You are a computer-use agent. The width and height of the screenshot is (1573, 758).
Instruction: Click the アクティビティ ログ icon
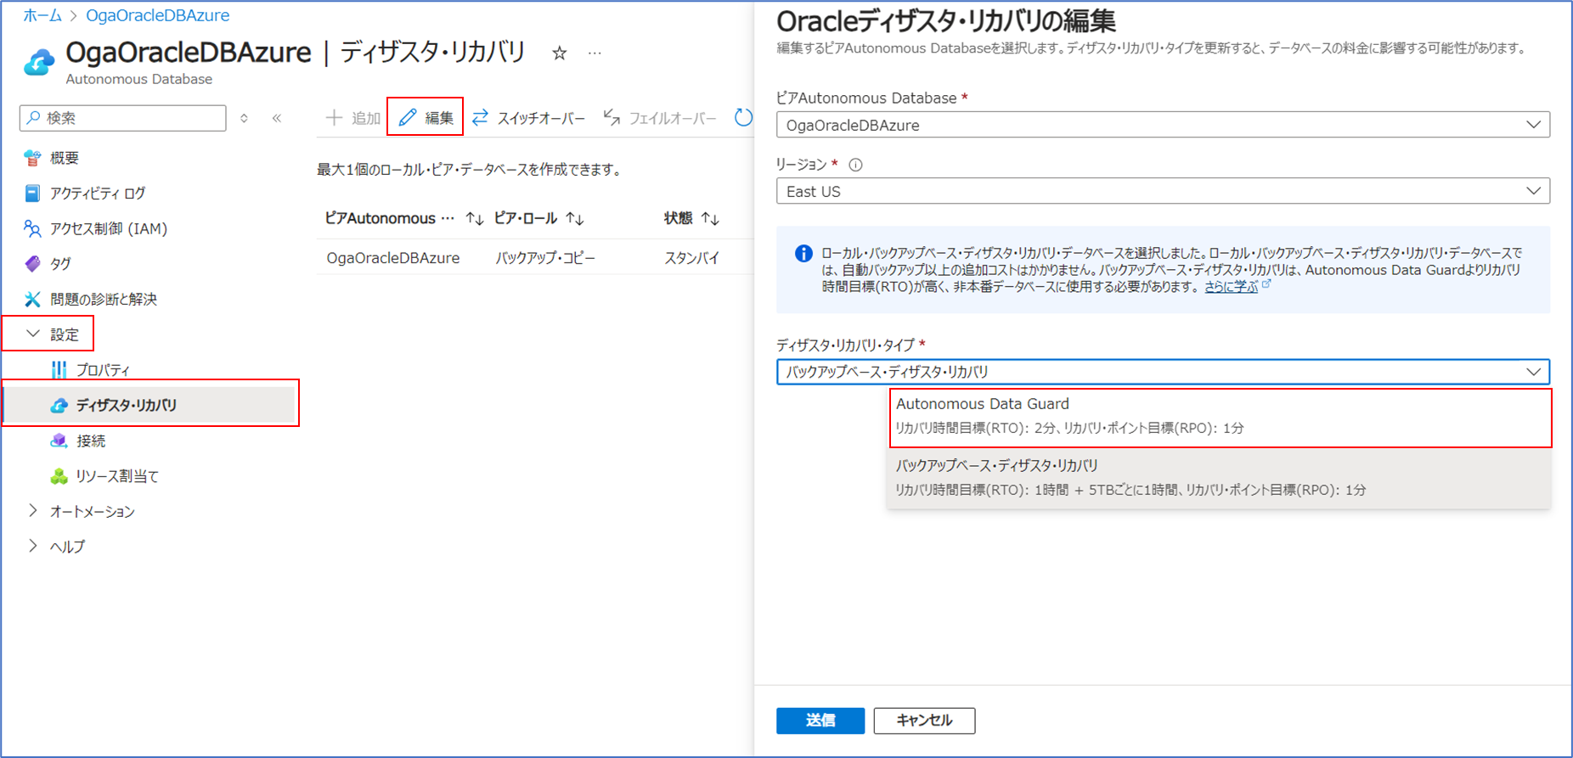click(32, 193)
